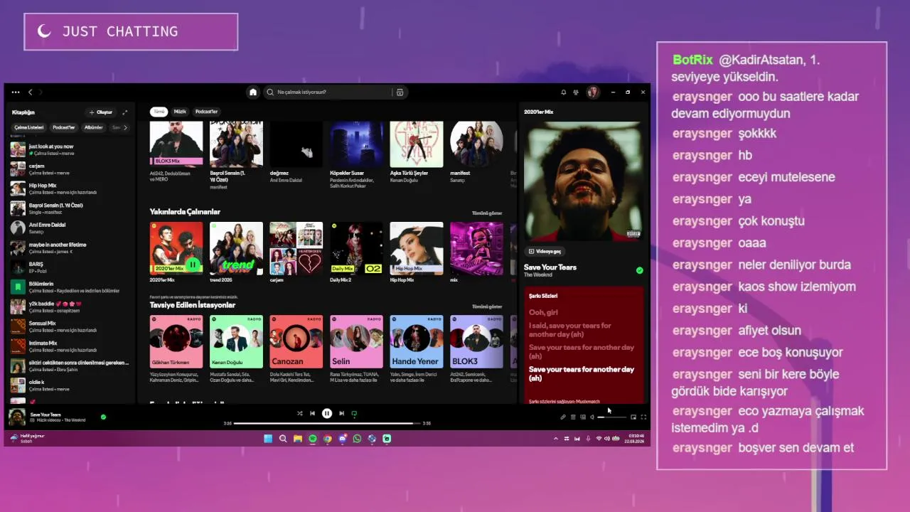Select the Müzik filter tab
Viewport: 910px width, 512px height.
point(180,112)
